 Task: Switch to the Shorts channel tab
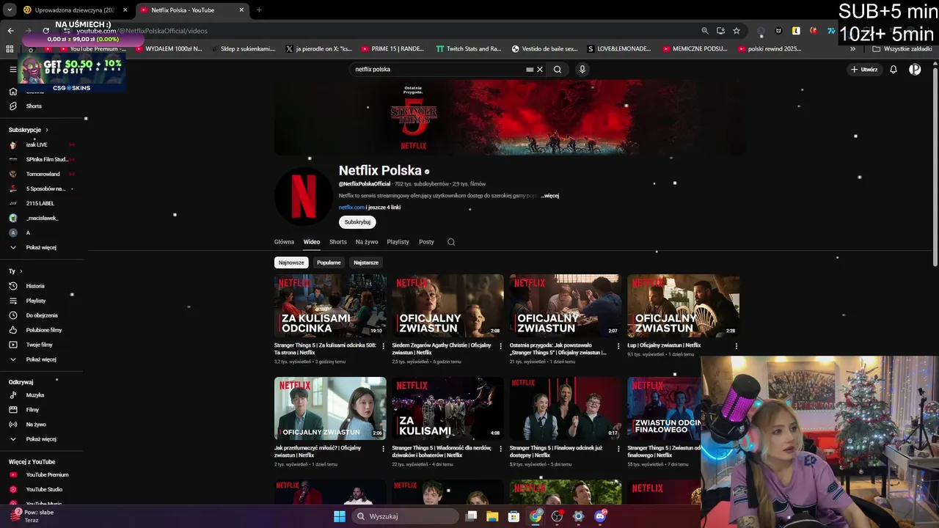tap(338, 242)
